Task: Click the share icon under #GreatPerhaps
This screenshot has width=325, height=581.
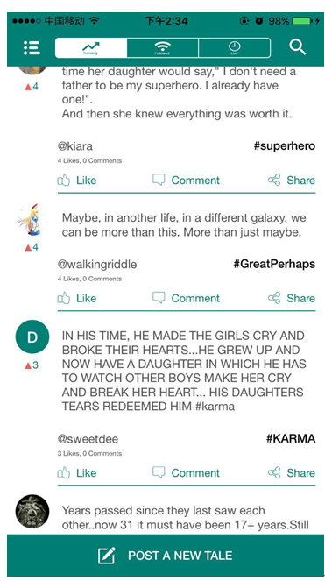Action: pos(274,298)
